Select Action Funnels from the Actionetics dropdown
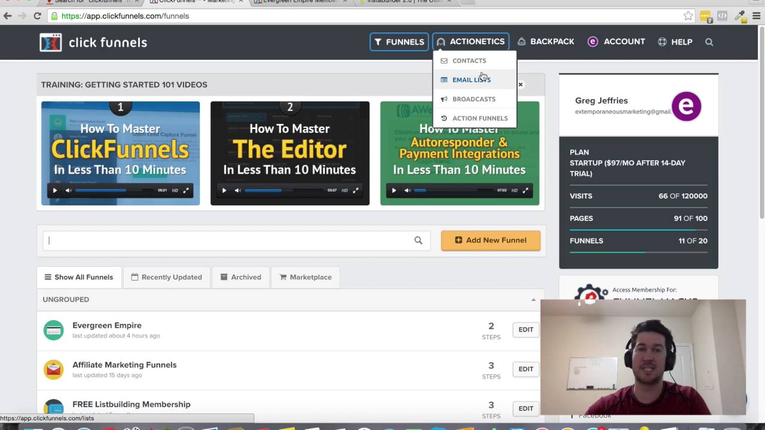This screenshot has width=765, height=430. (x=475, y=118)
